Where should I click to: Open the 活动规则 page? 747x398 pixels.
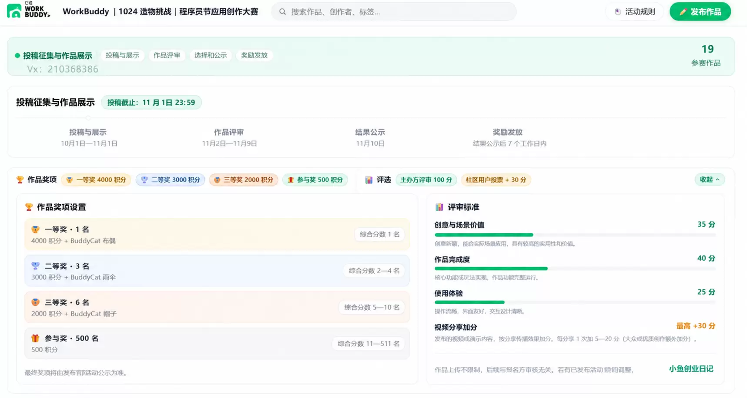[635, 12]
